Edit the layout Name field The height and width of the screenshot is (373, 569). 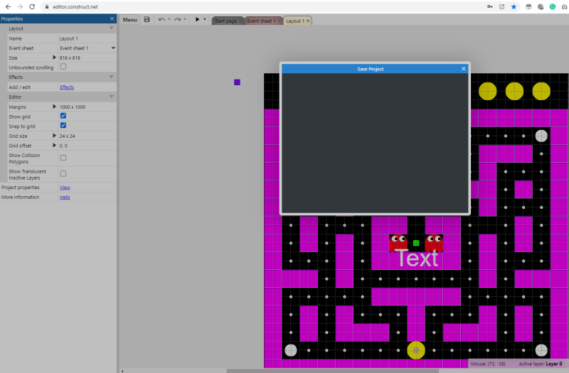coord(87,38)
